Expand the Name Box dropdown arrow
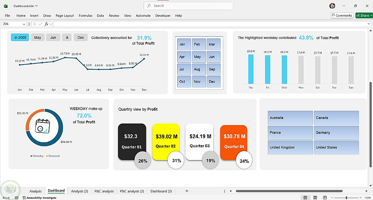 [x=24, y=24]
